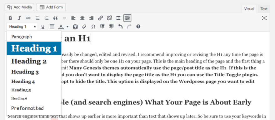Insert the Read More tag
275x120 pixels.
click(118, 18)
